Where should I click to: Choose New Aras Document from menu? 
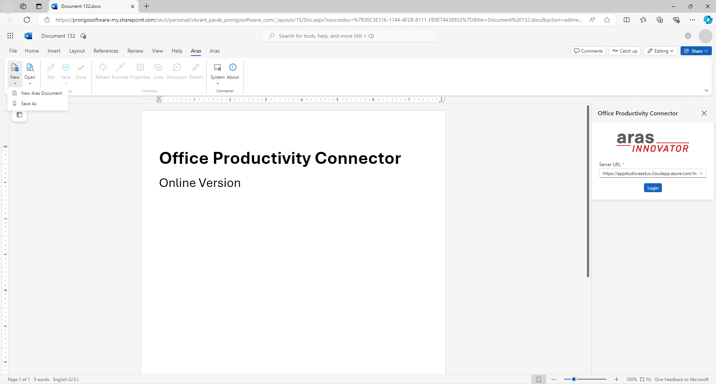(37, 93)
